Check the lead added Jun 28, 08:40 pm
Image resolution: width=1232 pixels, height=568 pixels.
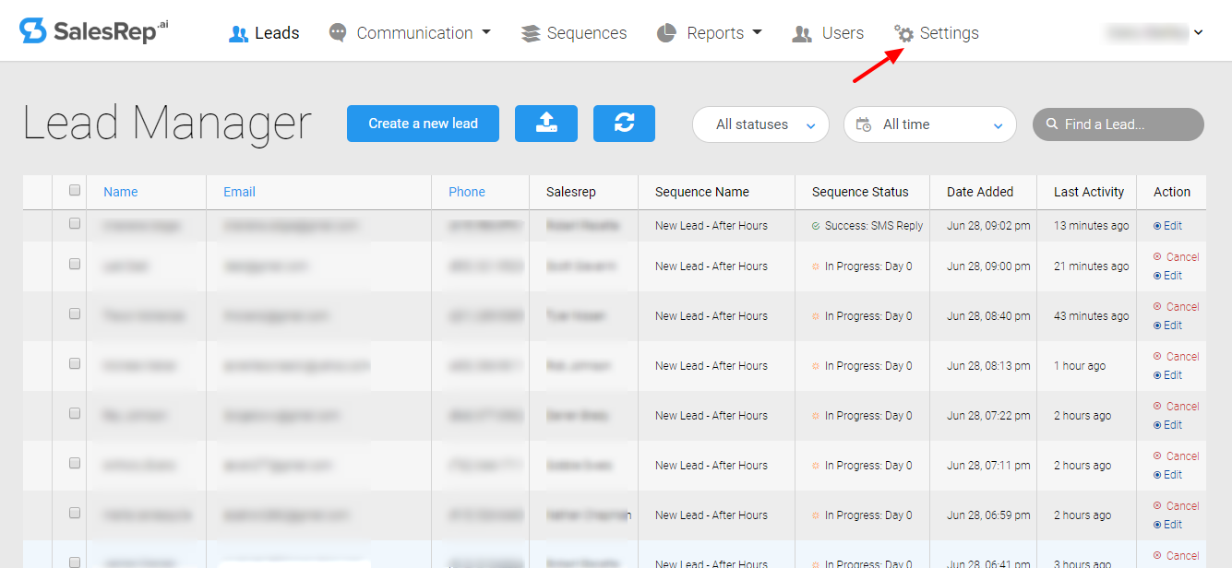[x=75, y=314]
